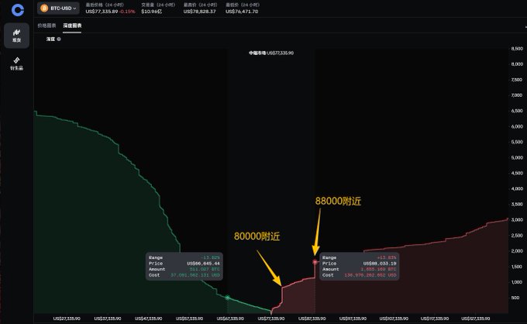Click y-axis label 3,000
Screen dimensions: 527x324
[x=517, y=220]
